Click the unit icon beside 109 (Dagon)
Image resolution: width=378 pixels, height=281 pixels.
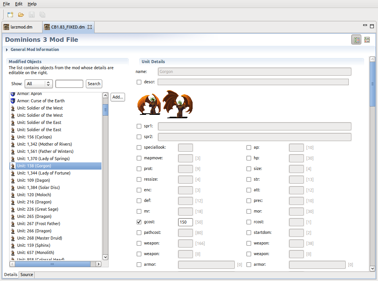(x=13, y=180)
